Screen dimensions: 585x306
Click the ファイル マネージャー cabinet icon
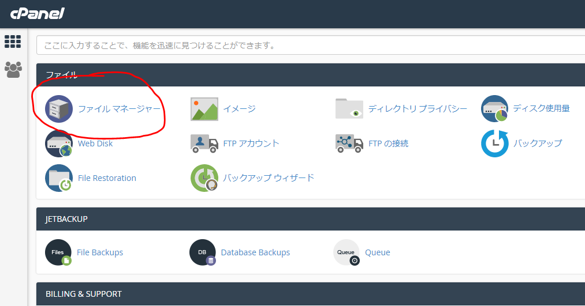click(59, 109)
